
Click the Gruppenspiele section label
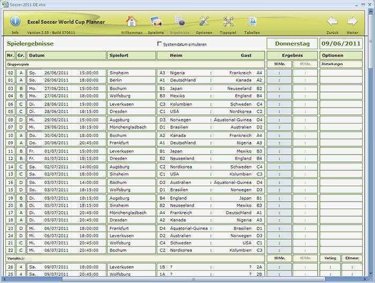[x=18, y=65]
